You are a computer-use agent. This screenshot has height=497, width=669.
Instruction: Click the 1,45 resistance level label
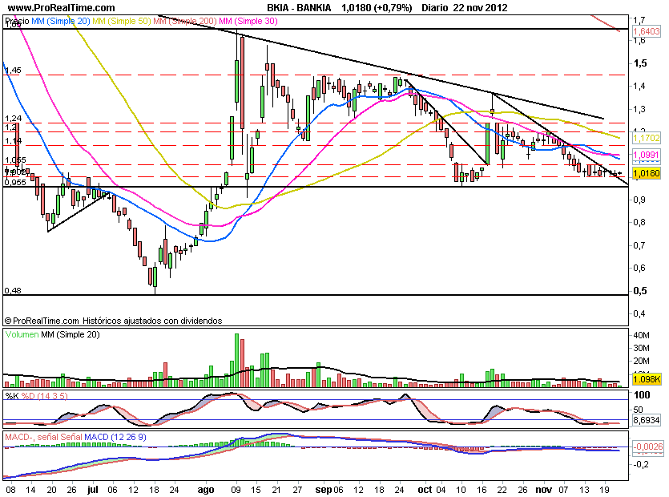tap(13, 70)
